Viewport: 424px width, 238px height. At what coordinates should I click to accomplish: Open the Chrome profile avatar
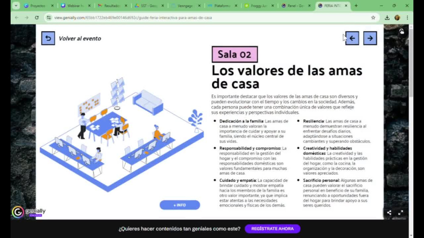click(x=397, y=18)
